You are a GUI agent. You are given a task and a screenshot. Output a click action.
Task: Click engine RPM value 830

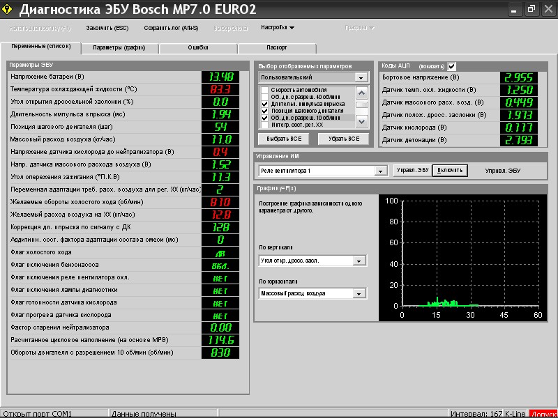220,353
